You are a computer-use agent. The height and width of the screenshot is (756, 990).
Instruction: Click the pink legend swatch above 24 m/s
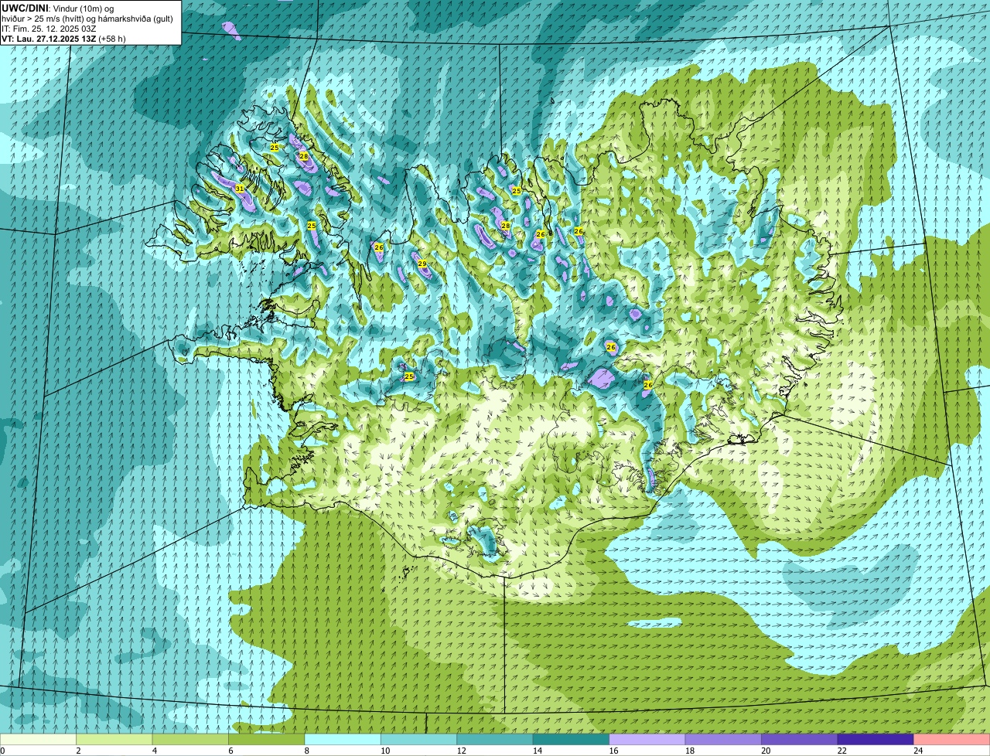(952, 740)
